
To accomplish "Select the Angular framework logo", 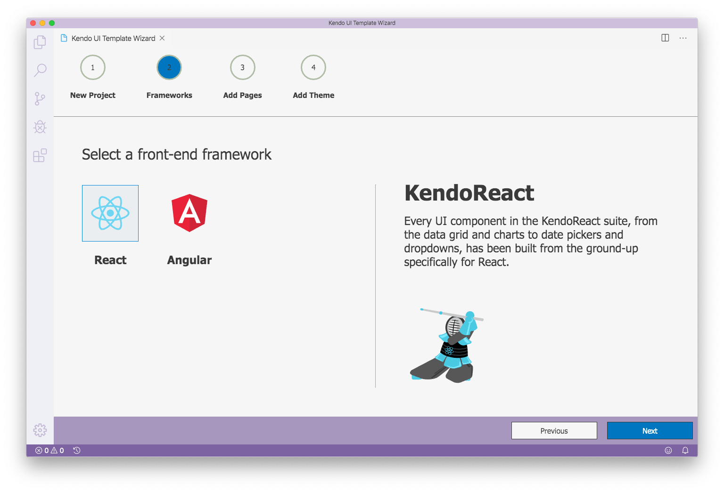I will (189, 213).
